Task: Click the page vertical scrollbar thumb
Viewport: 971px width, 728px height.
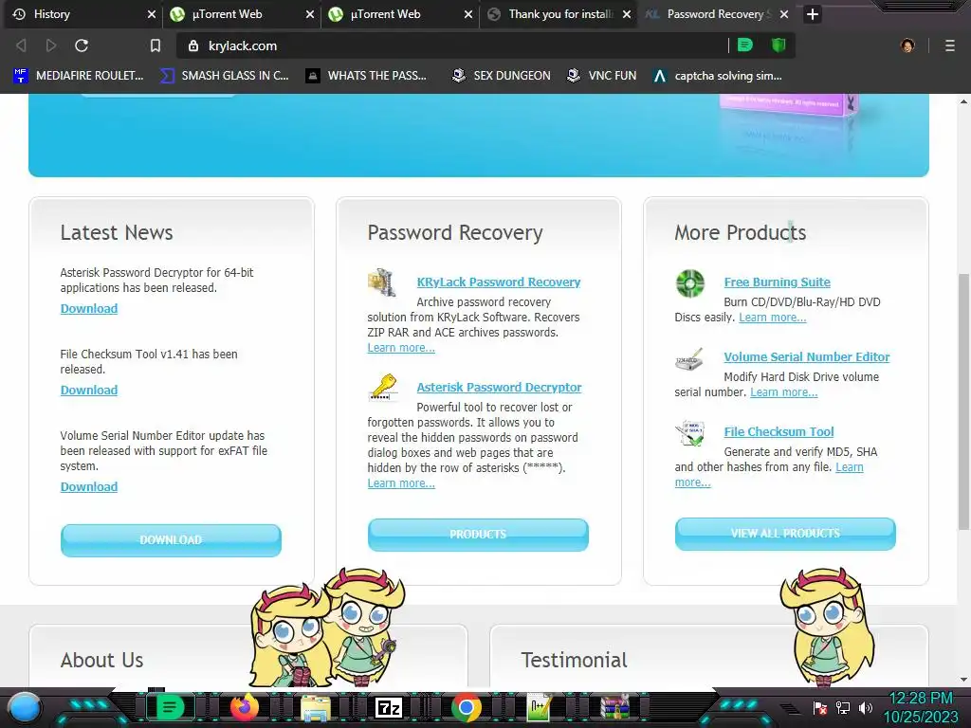Action: point(964,401)
